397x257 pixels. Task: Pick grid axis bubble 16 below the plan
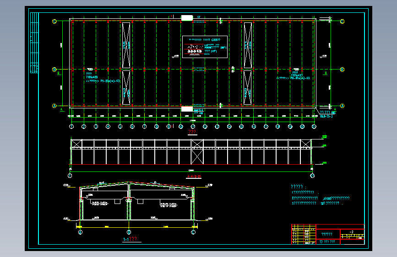(254, 127)
